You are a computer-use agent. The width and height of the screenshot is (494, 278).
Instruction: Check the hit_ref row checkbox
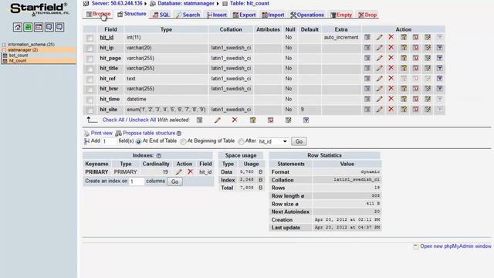coord(90,79)
